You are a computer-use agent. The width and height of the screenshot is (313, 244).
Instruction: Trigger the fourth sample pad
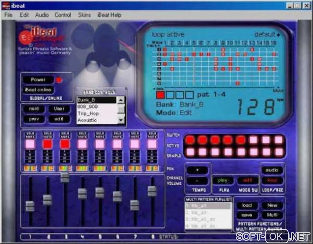pyautogui.click(x=228, y=152)
